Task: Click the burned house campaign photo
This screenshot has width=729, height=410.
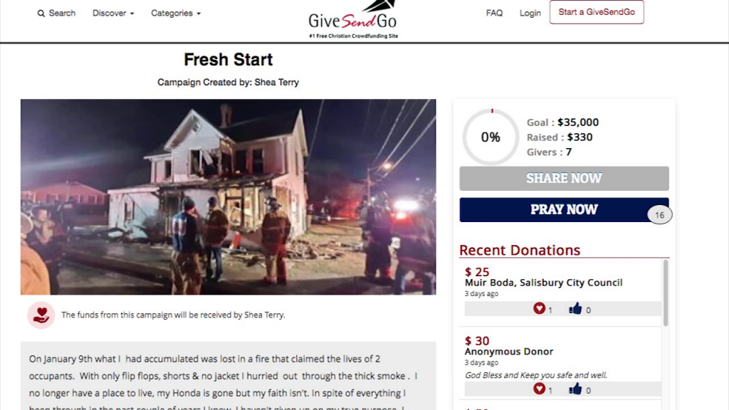Action: 229,196
